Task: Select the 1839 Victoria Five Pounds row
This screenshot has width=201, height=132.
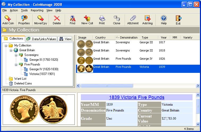Action: click(x=138, y=69)
